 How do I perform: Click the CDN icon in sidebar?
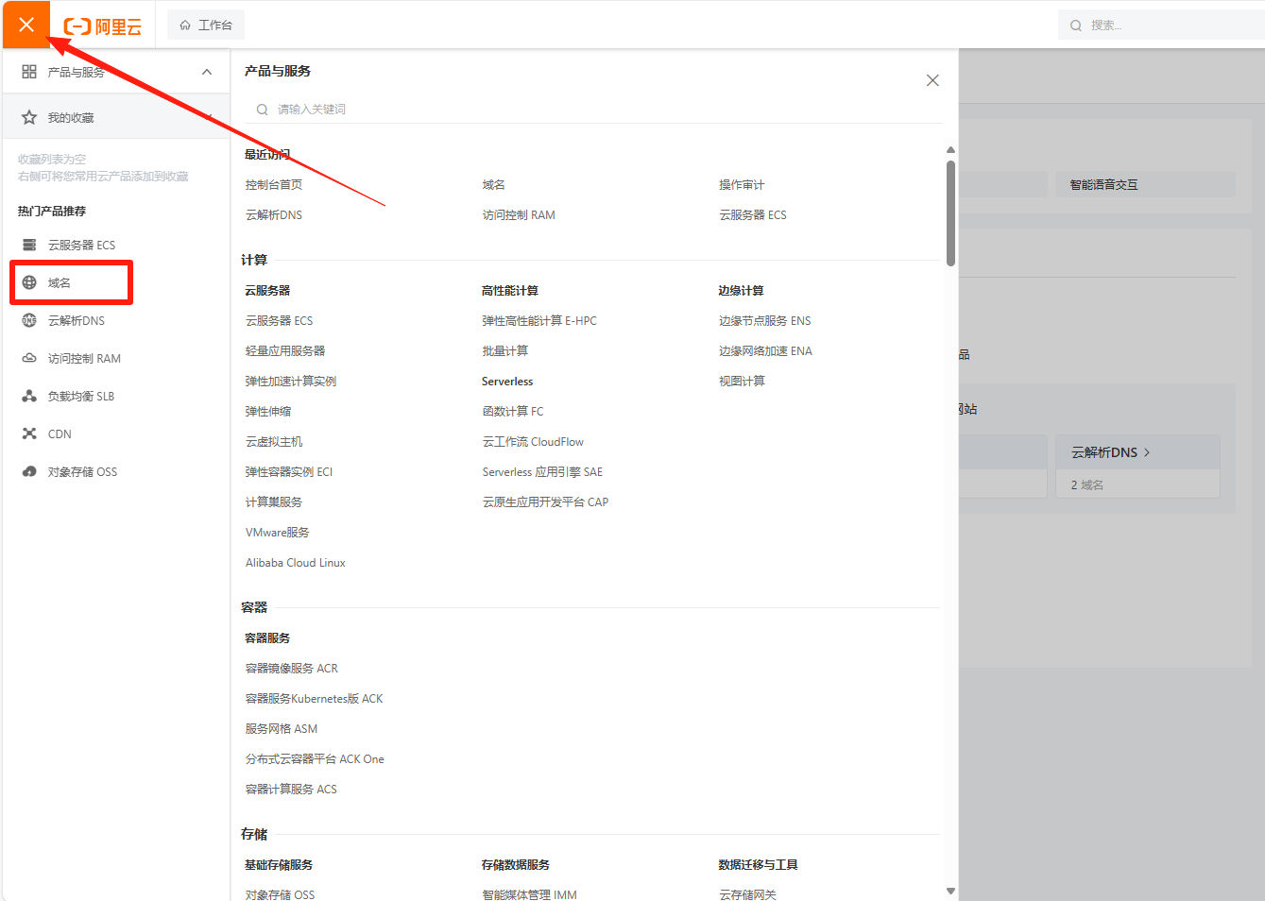click(29, 433)
